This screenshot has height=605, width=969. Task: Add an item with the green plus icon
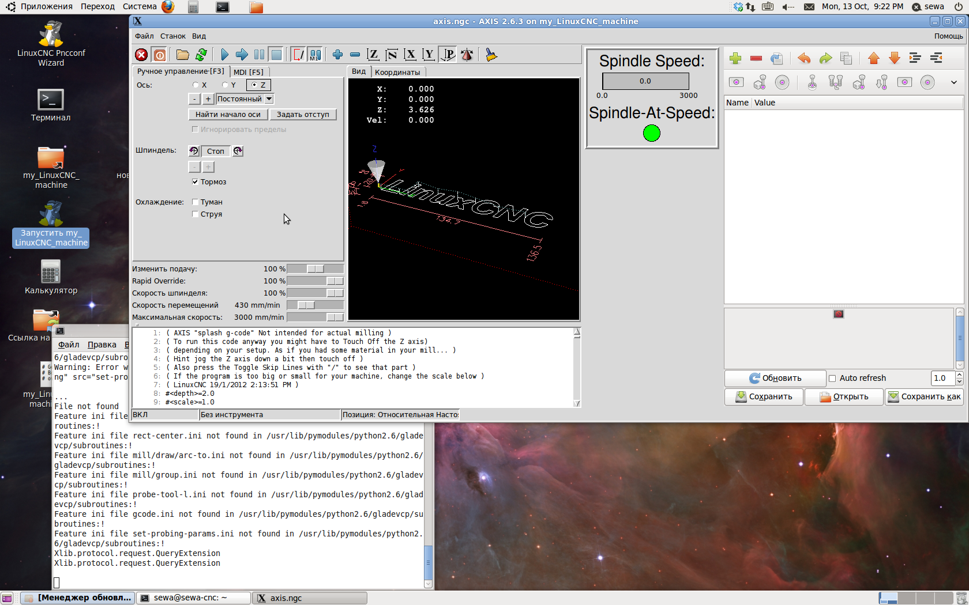coord(735,58)
